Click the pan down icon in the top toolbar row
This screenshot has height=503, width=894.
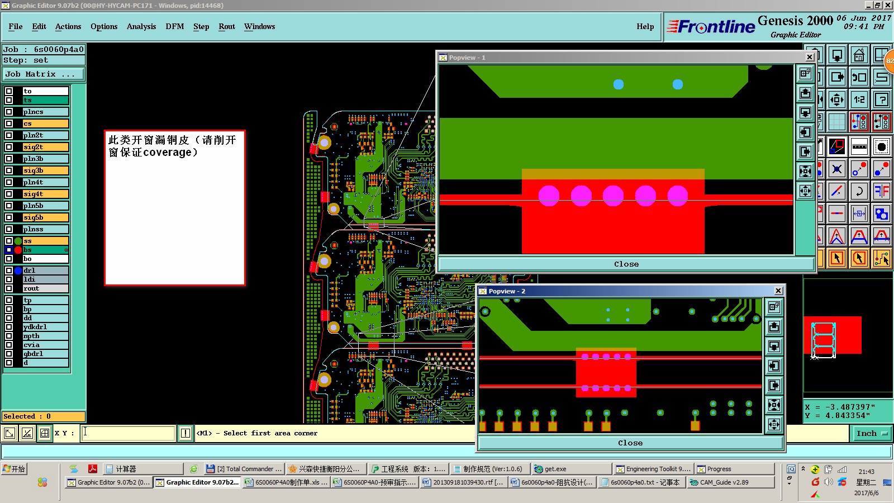pos(836,55)
